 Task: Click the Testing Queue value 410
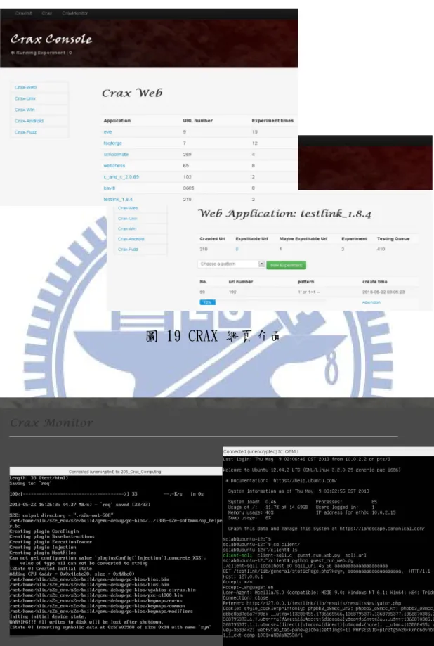point(381,249)
